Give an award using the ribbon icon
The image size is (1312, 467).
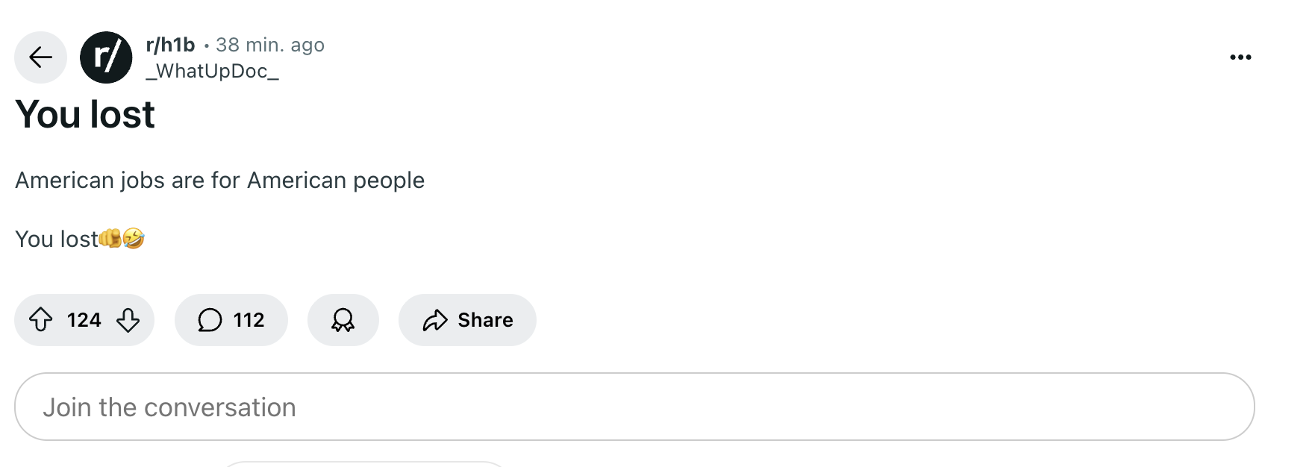343,320
